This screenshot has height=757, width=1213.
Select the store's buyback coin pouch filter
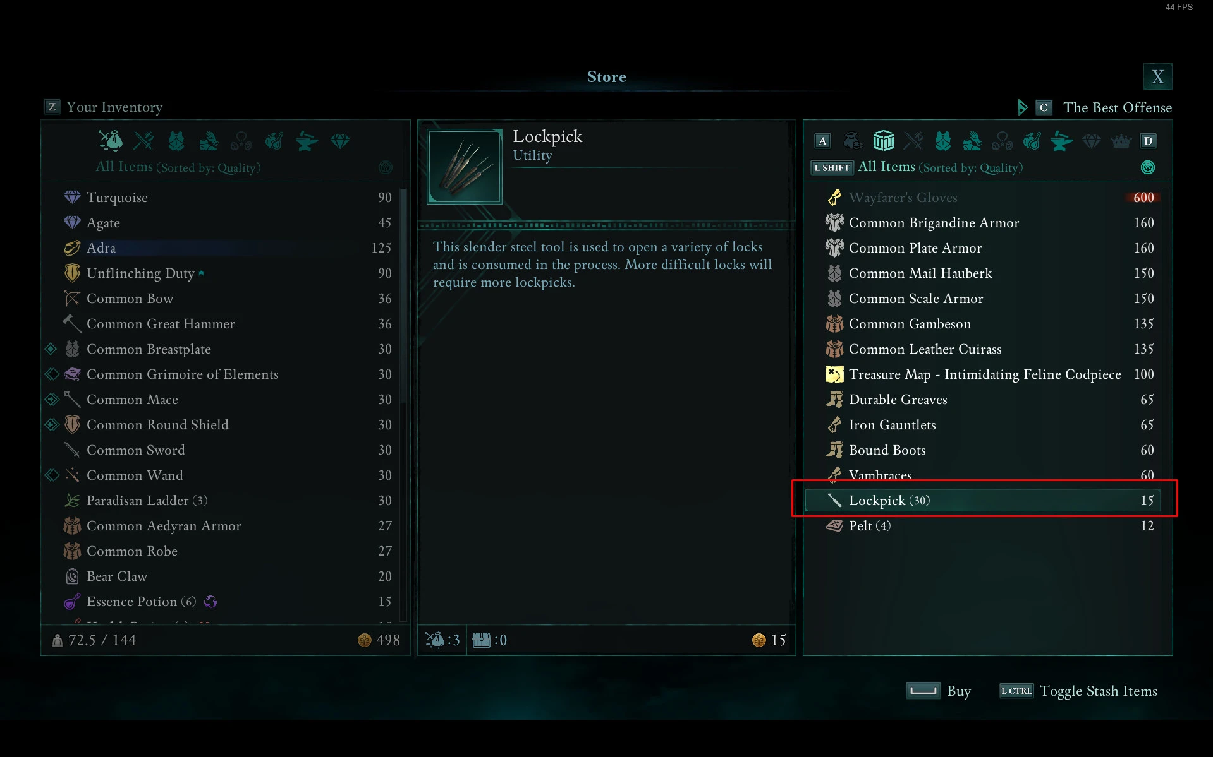point(853,141)
